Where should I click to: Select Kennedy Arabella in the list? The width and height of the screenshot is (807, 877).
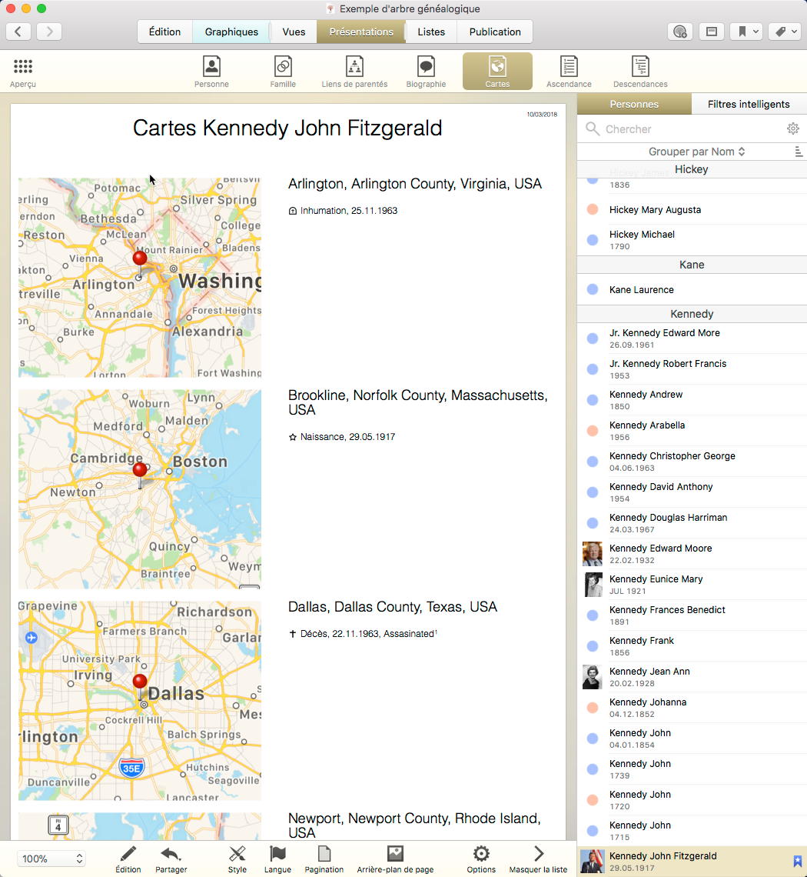point(692,431)
